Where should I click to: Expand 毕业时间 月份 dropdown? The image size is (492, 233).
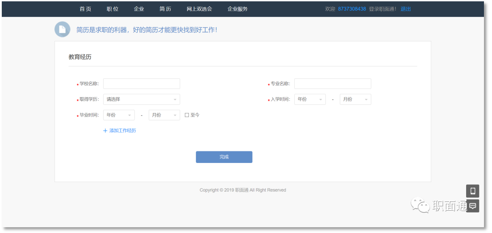(164, 115)
